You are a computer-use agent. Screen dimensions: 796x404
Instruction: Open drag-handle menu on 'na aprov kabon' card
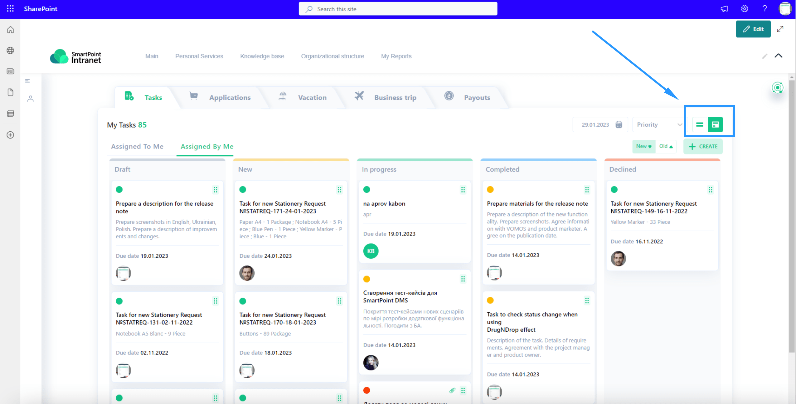tap(463, 190)
